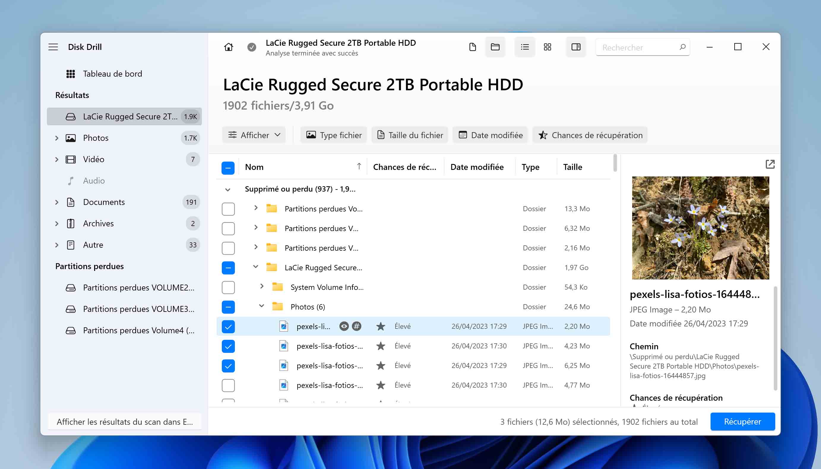Check the 4,77 Mo pexels file
This screenshot has width=821, height=469.
(x=228, y=386)
